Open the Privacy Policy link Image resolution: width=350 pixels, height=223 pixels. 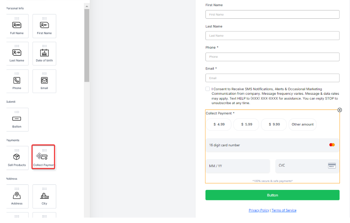tap(259, 210)
